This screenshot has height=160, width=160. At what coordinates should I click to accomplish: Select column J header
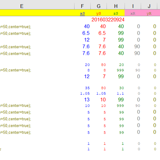click(x=150, y=6)
